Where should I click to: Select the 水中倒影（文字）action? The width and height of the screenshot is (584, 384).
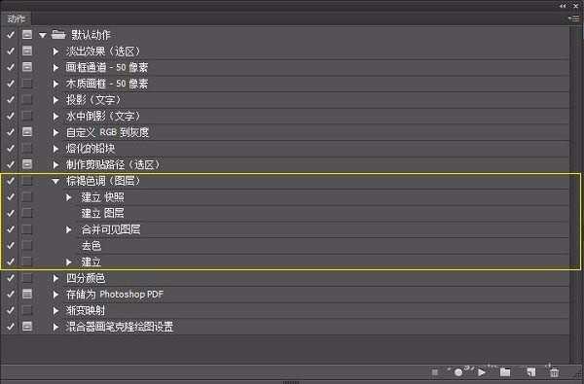103,116
